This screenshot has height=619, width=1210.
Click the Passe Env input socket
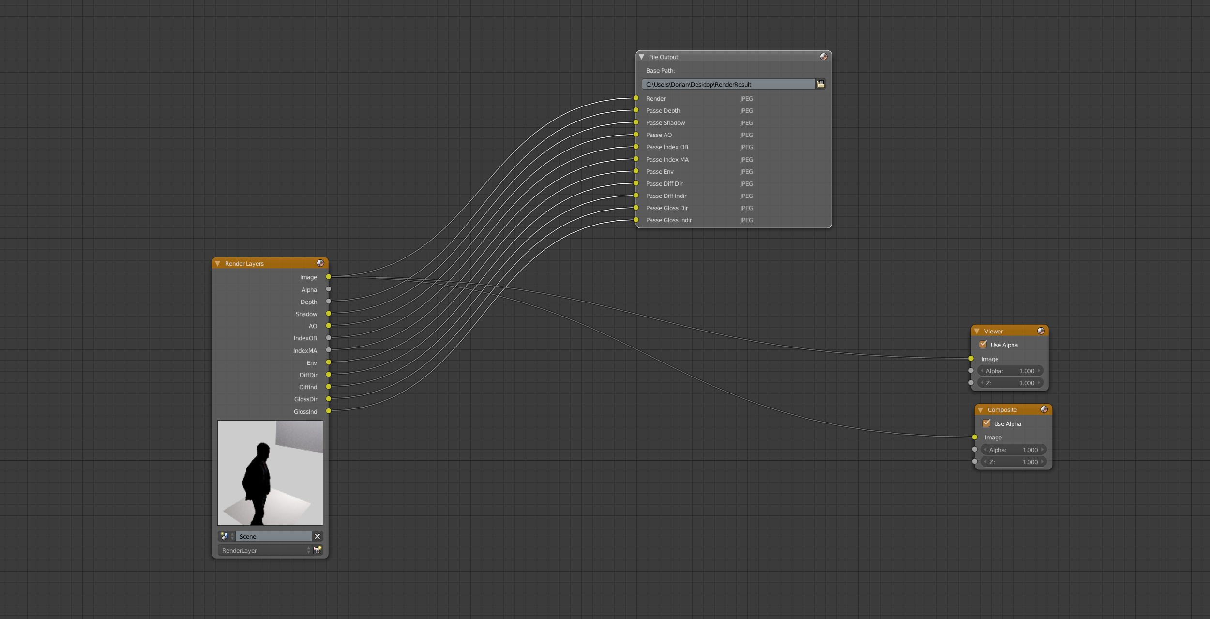tap(636, 171)
